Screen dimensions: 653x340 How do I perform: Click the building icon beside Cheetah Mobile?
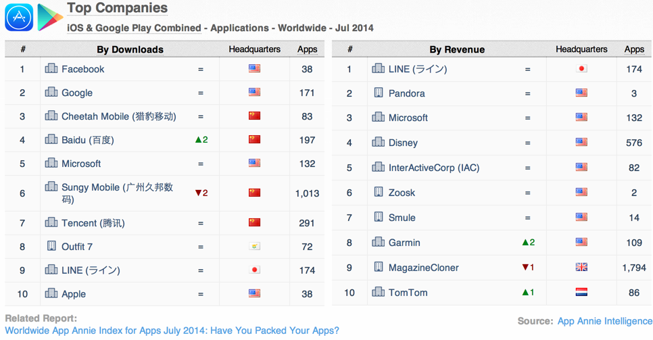pos(51,116)
